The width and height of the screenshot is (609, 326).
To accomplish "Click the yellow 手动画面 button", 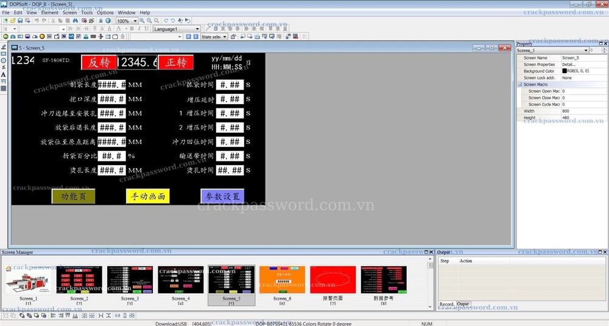I will tap(147, 196).
